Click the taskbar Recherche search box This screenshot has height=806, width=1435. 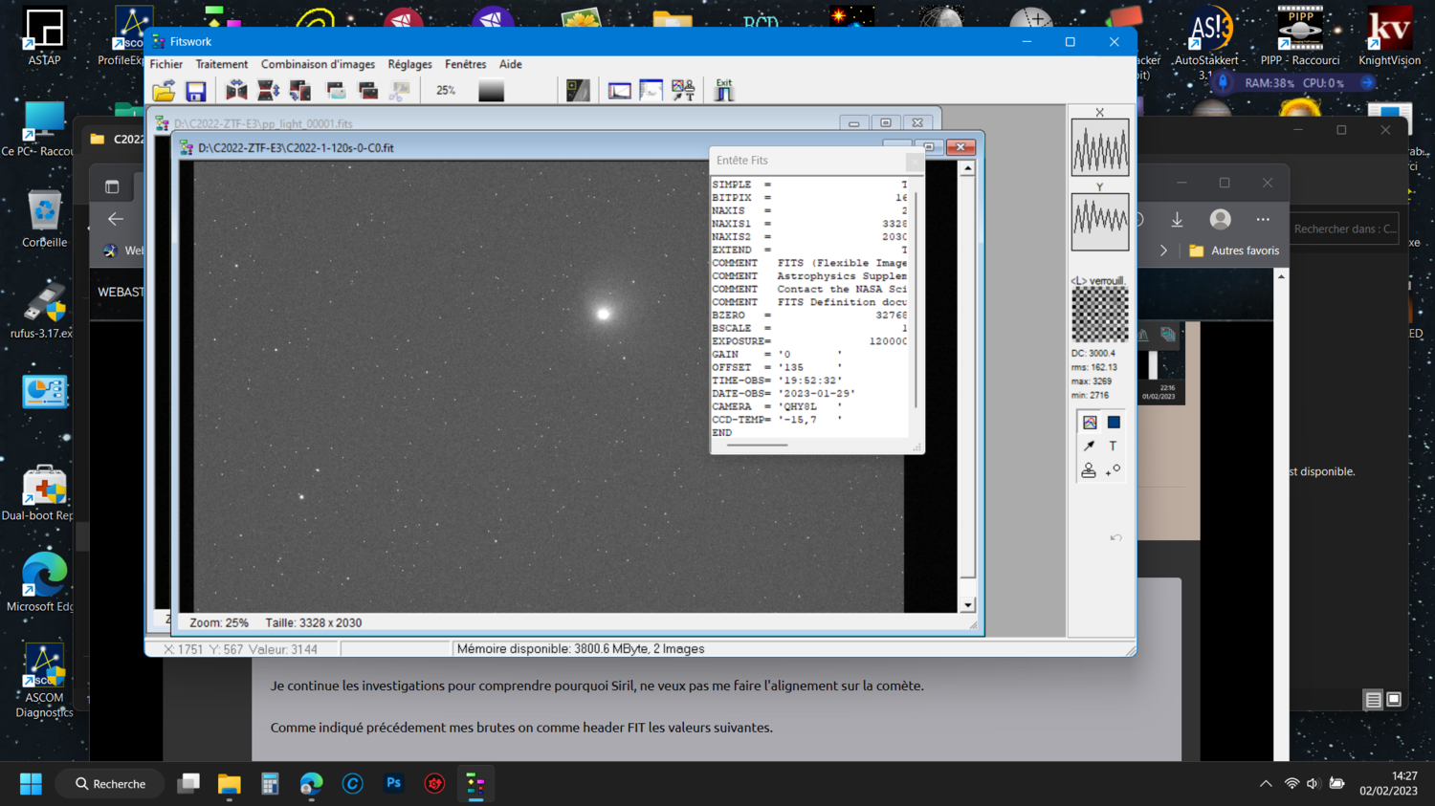[x=111, y=784]
